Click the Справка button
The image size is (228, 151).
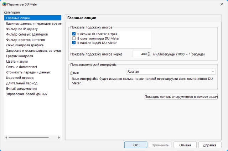coord(209,145)
